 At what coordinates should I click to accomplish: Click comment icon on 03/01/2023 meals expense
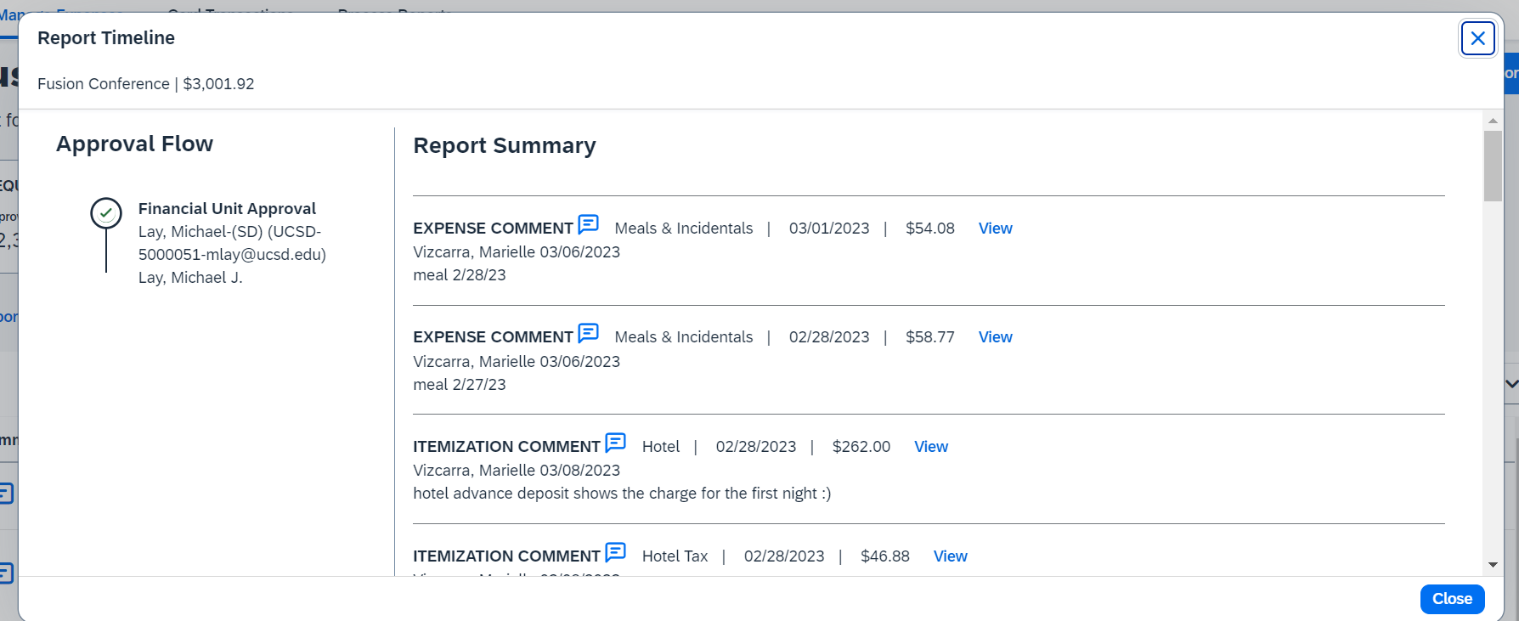588,224
